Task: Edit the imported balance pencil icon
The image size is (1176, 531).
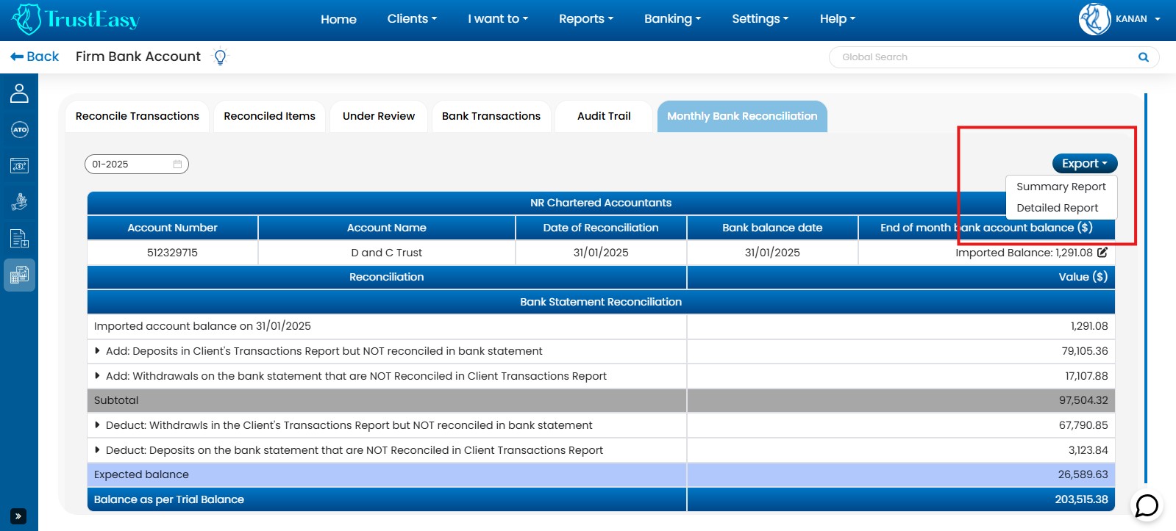Action: 1102,253
